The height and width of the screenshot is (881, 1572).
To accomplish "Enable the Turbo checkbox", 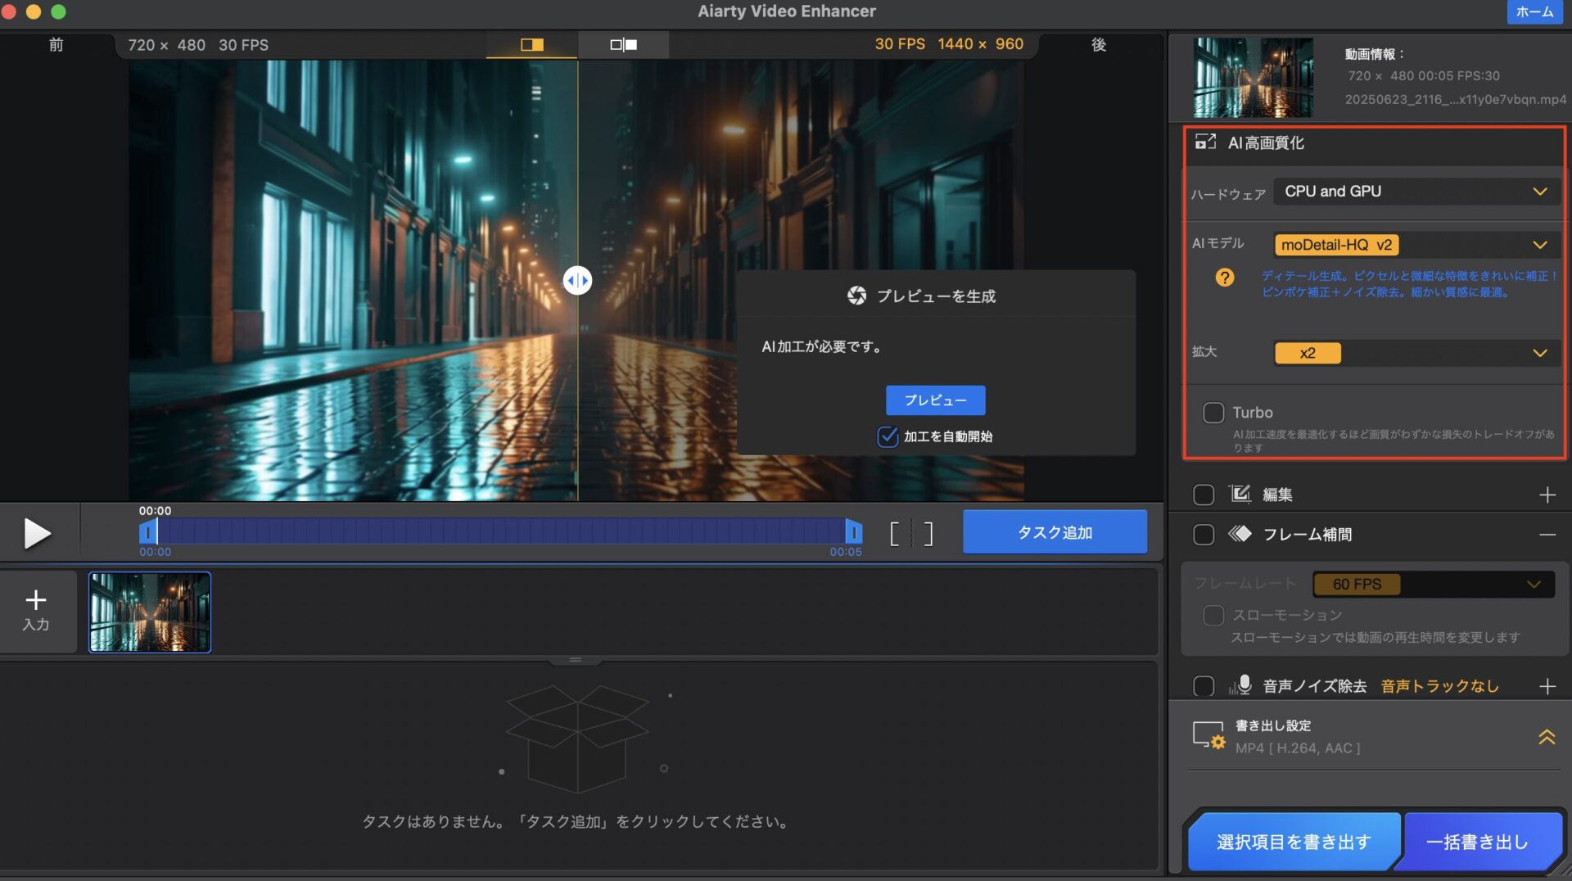I will point(1213,413).
